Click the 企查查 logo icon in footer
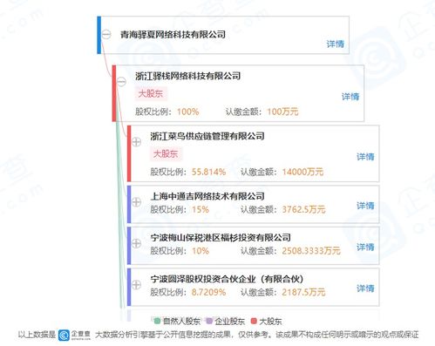This screenshot has width=435, height=346. pos(64,335)
